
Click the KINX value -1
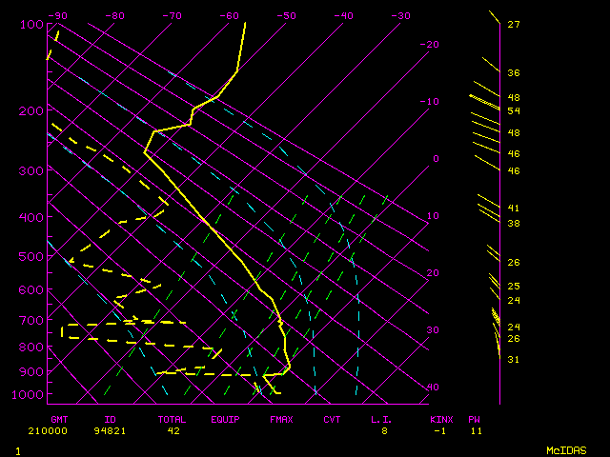[x=439, y=431]
